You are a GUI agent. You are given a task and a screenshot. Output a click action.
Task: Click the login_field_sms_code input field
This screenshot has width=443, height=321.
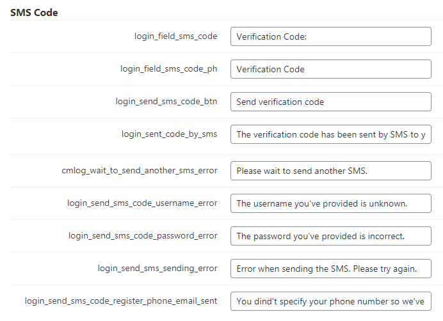(330, 36)
